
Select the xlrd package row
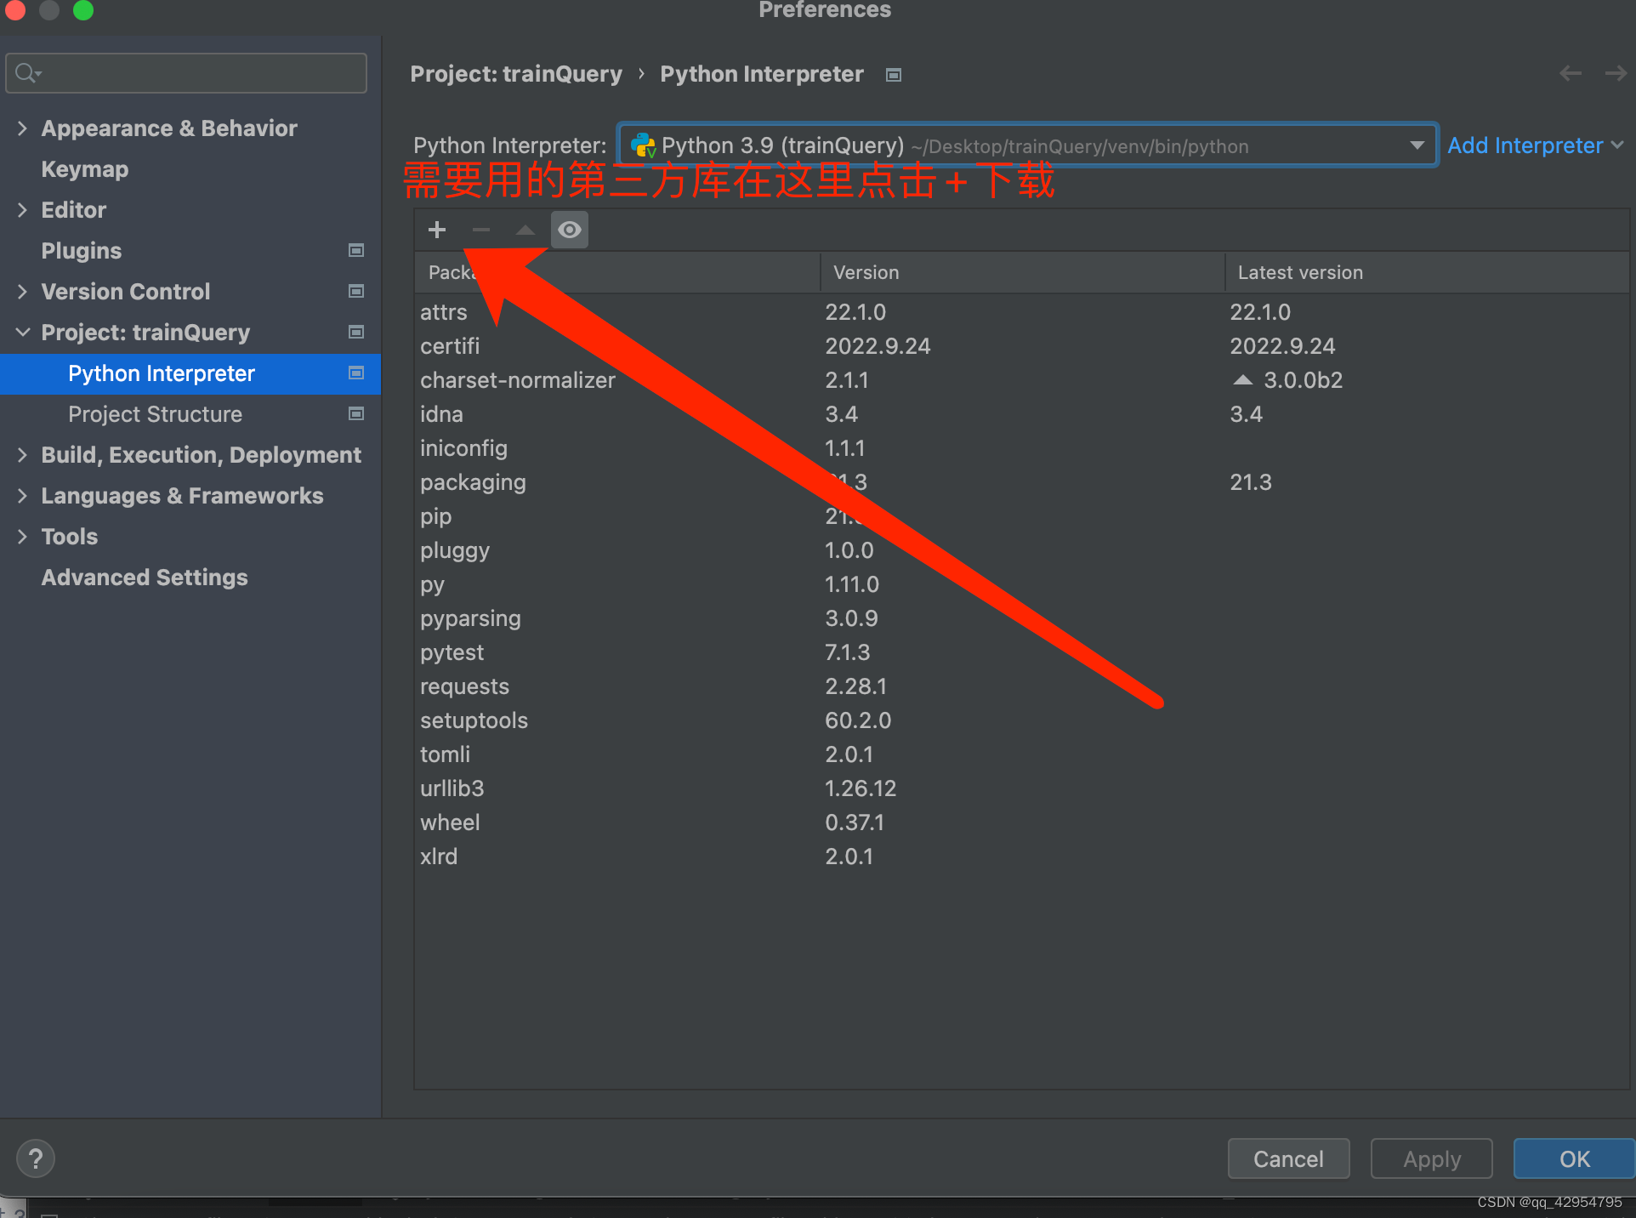coord(1021,857)
